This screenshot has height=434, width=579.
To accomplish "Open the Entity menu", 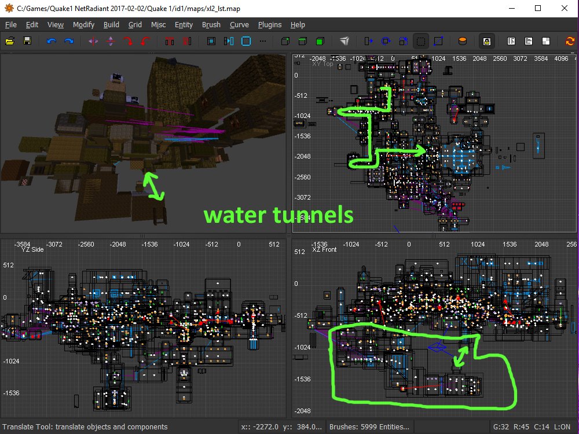I will coord(184,25).
